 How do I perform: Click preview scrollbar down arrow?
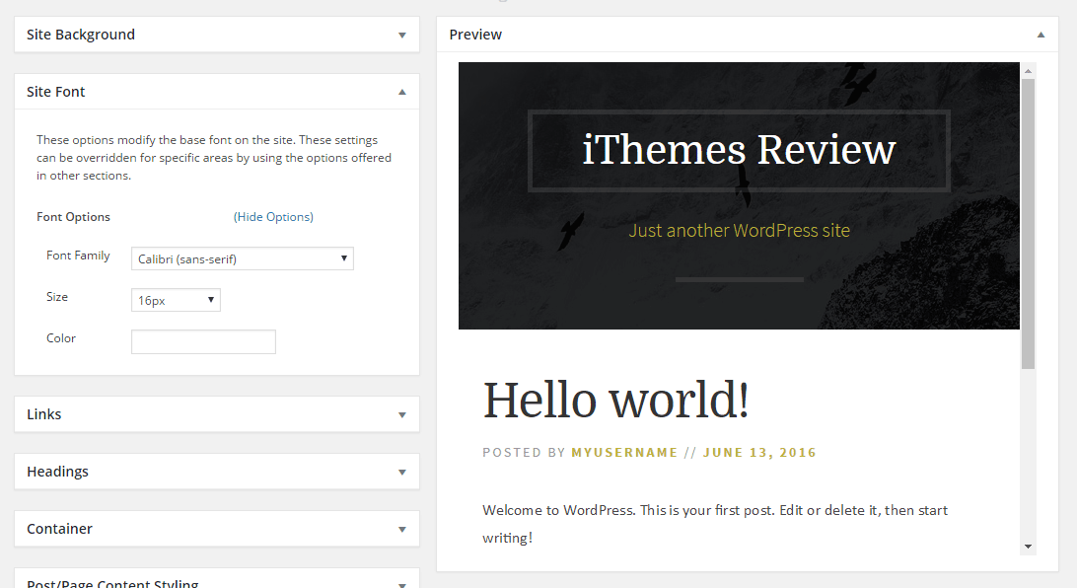pos(1028,547)
